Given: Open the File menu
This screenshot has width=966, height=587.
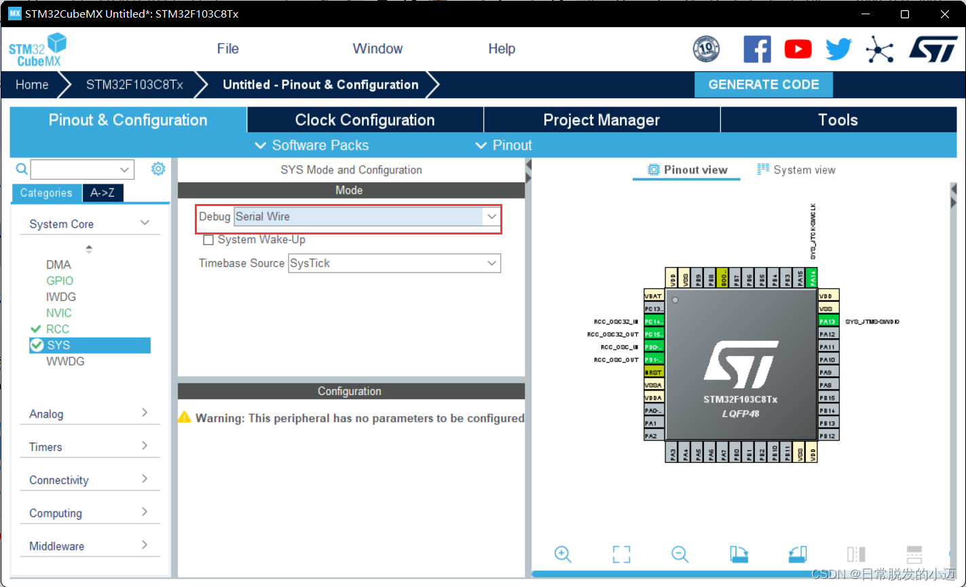Looking at the screenshot, I should (x=228, y=49).
